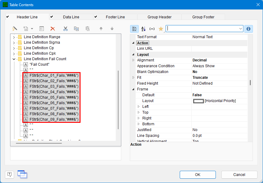
Task: Collapse the Frame property group
Action: 133,89
